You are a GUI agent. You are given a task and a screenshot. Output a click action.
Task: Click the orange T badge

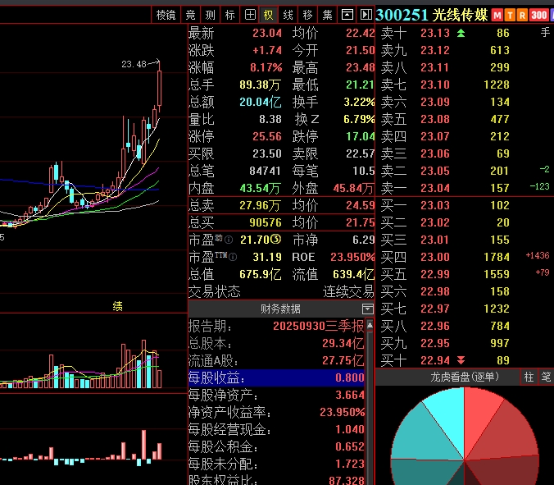[510, 16]
